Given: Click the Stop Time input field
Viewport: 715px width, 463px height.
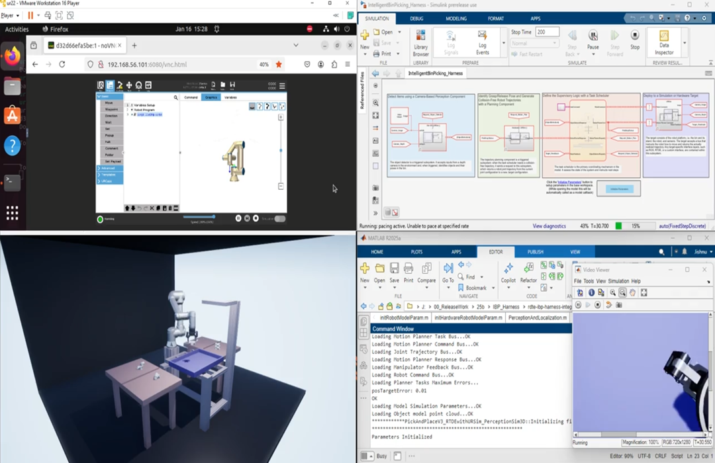Looking at the screenshot, I should coord(547,32).
